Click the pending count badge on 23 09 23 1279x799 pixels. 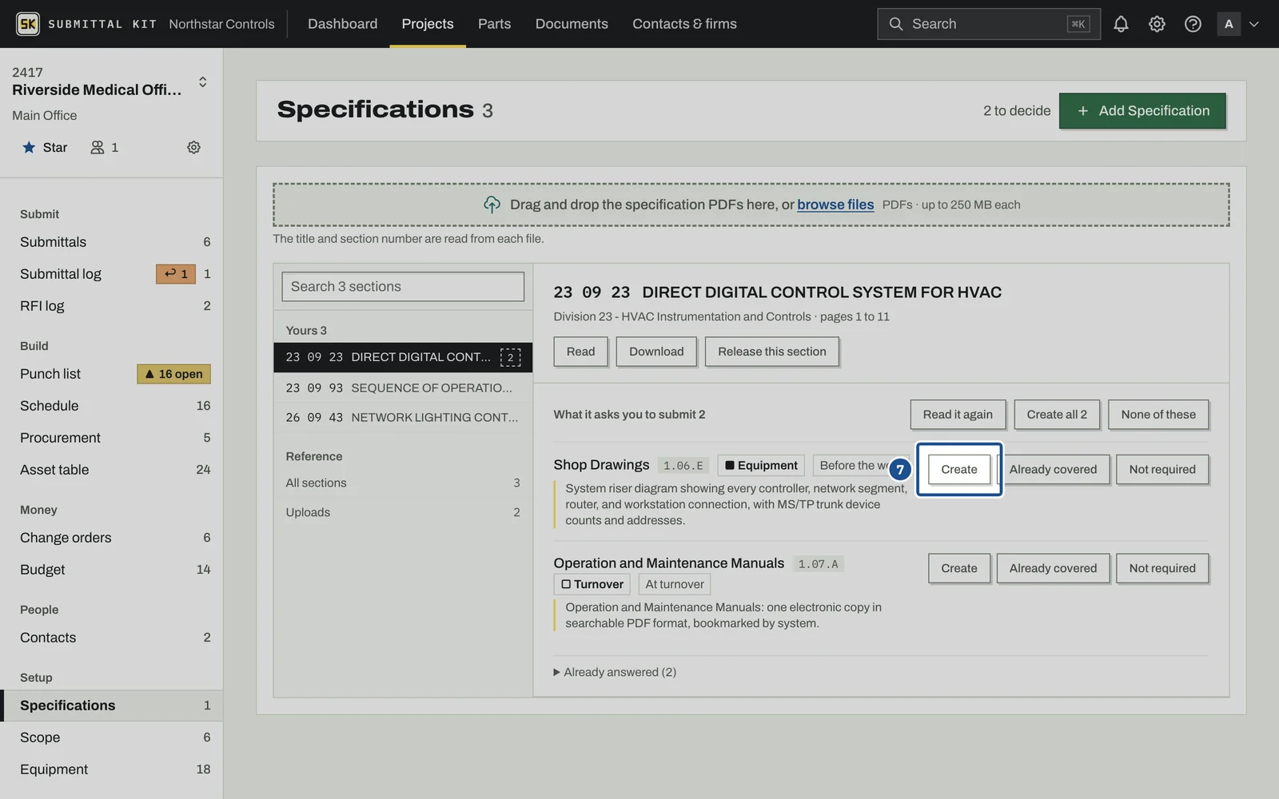[510, 357]
